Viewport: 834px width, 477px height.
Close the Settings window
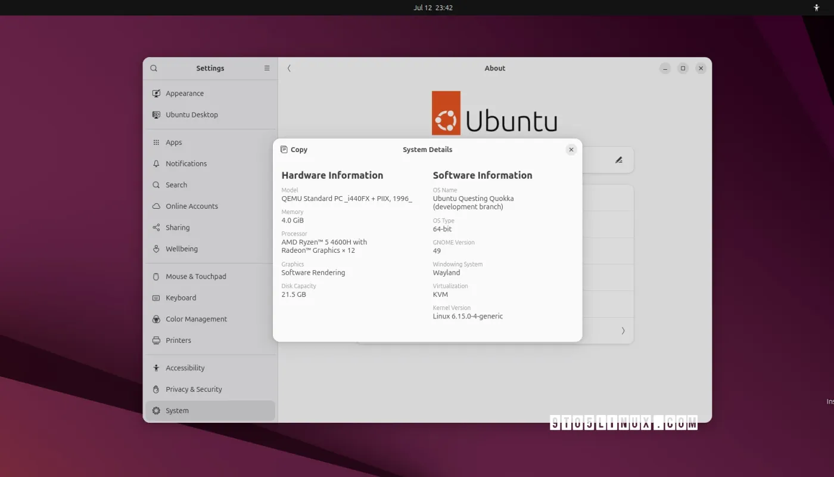click(x=701, y=69)
